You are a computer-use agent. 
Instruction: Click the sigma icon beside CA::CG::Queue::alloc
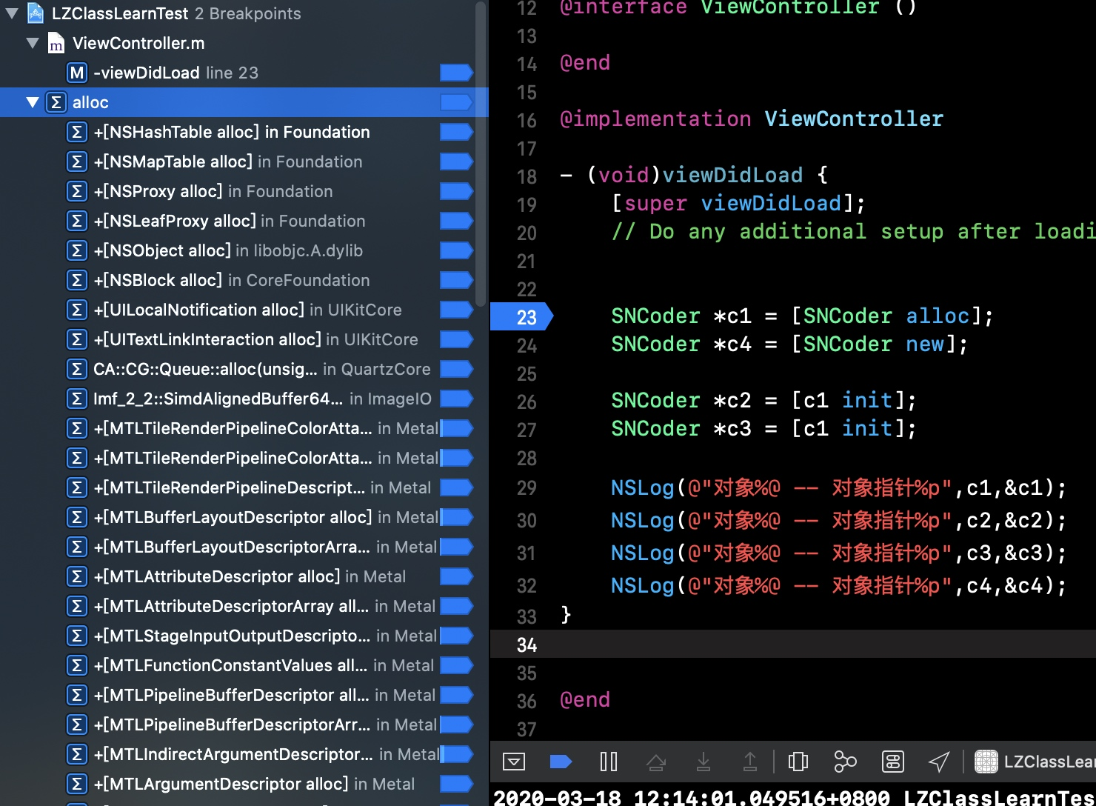coord(77,369)
